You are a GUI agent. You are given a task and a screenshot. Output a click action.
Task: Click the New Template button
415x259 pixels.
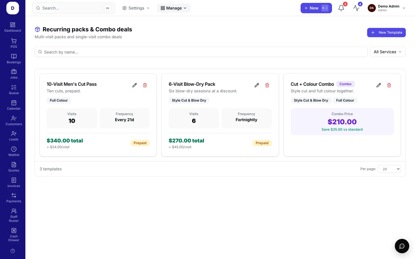[x=386, y=32]
